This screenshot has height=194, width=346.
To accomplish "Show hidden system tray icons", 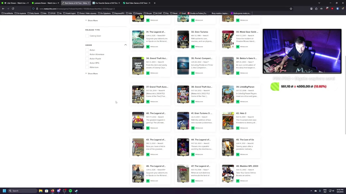I will point(311,191).
